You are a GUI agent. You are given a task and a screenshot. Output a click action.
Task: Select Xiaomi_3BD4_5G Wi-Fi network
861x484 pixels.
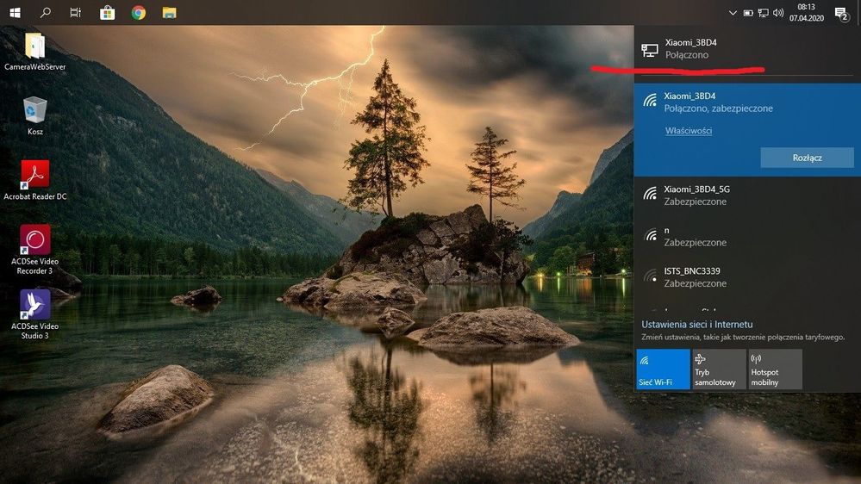coord(747,195)
